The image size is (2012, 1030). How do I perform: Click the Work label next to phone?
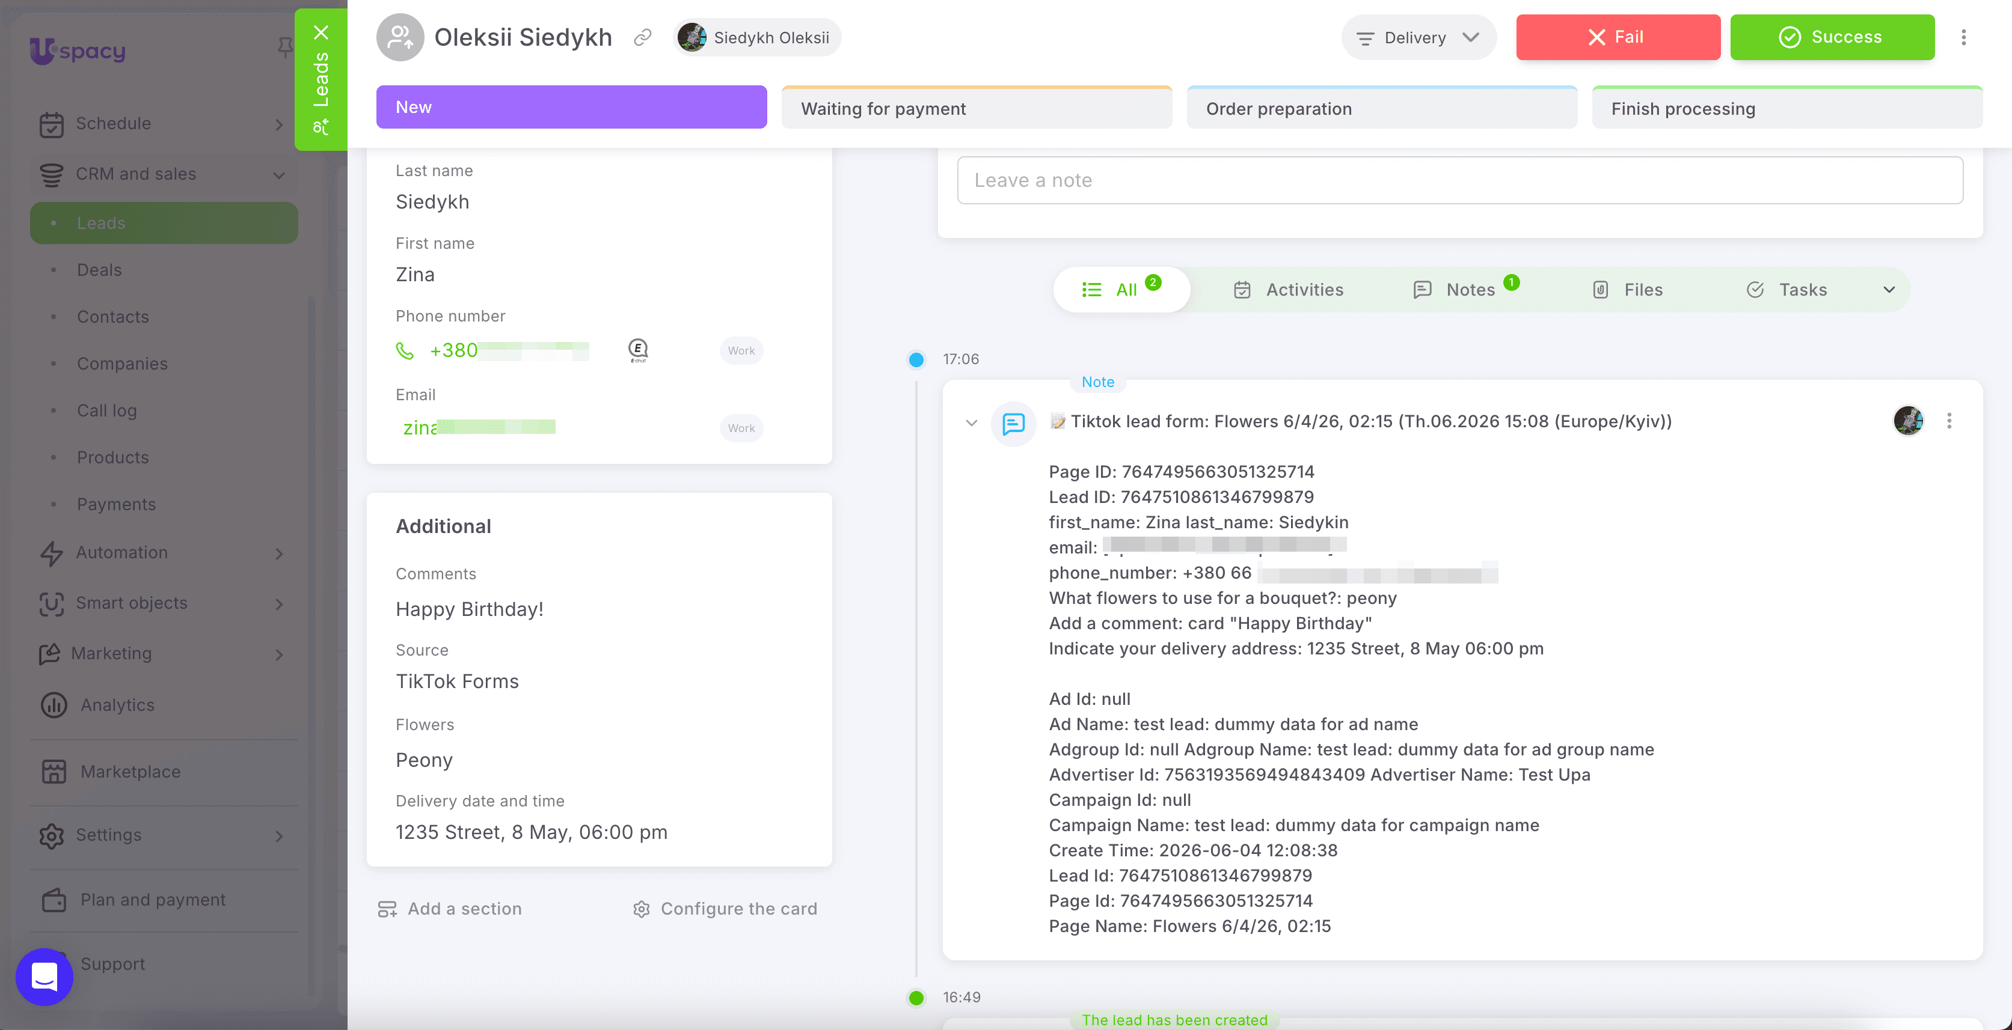tap(741, 351)
